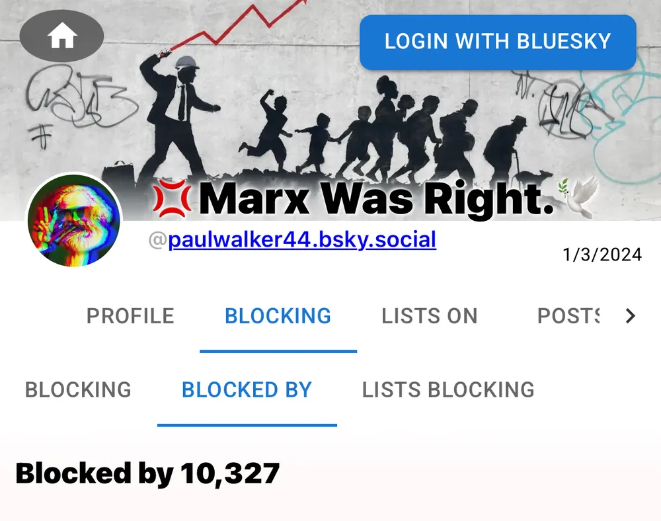Click the Blocked by 10,327 heading
Viewport: 661px width, 521px height.
click(x=147, y=474)
